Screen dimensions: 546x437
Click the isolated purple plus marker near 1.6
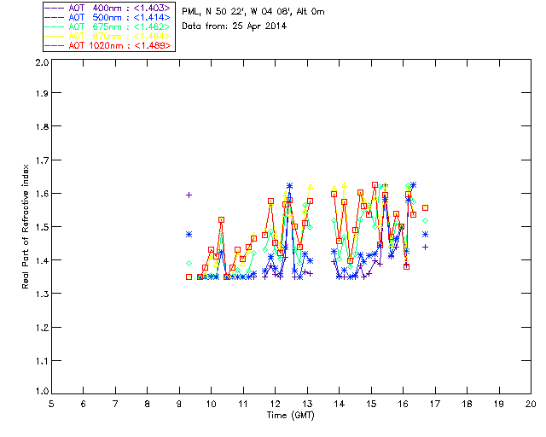(189, 195)
